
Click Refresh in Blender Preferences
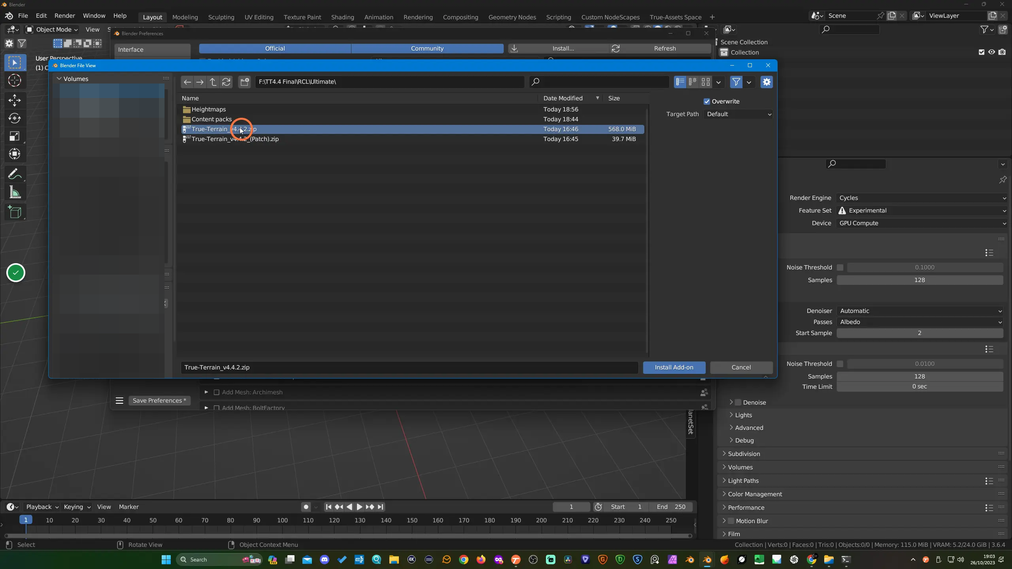coord(660,49)
